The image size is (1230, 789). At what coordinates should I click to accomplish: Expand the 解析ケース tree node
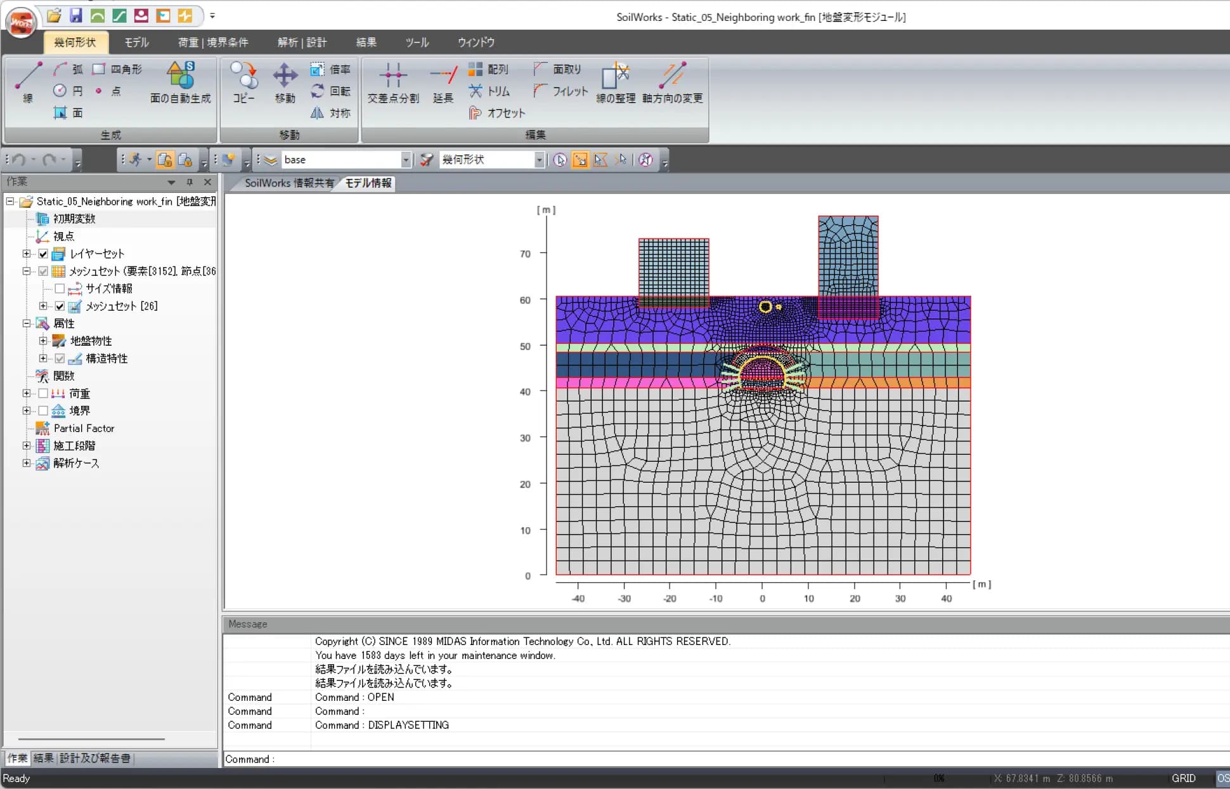[27, 464]
